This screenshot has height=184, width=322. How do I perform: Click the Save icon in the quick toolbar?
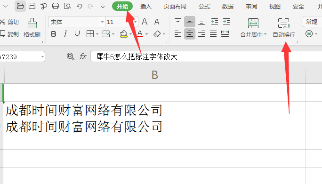(x=32, y=6)
